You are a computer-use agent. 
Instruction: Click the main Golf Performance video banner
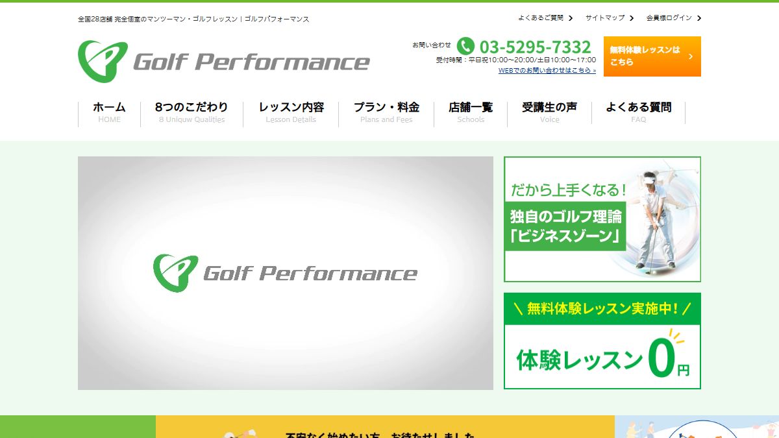[x=286, y=273]
